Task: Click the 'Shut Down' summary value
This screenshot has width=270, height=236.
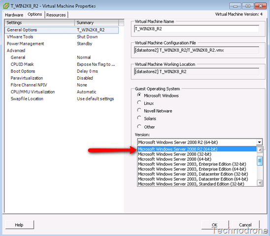Action: point(87,37)
